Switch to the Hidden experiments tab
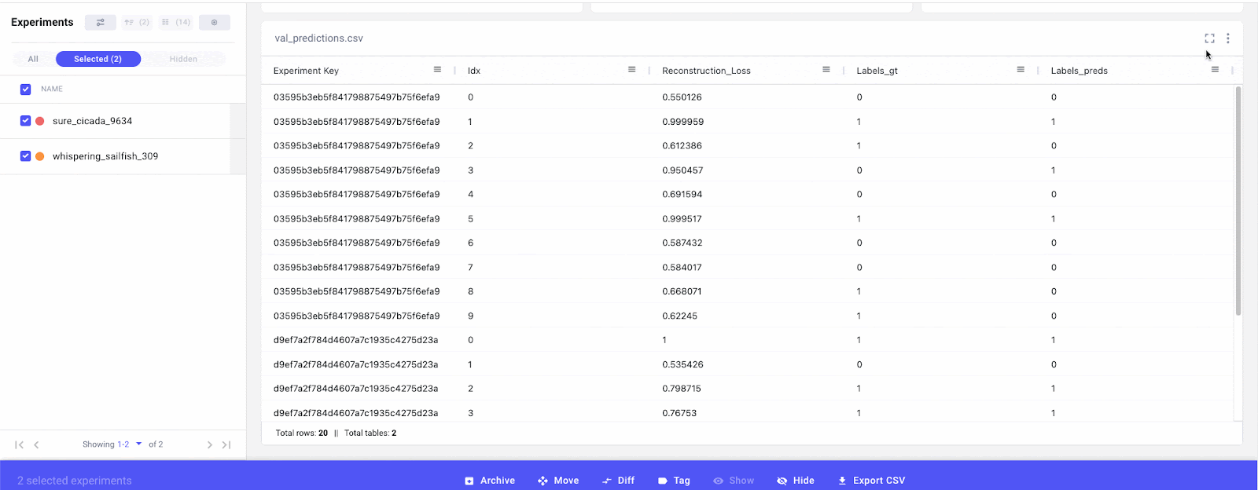1258x490 pixels. tap(183, 59)
